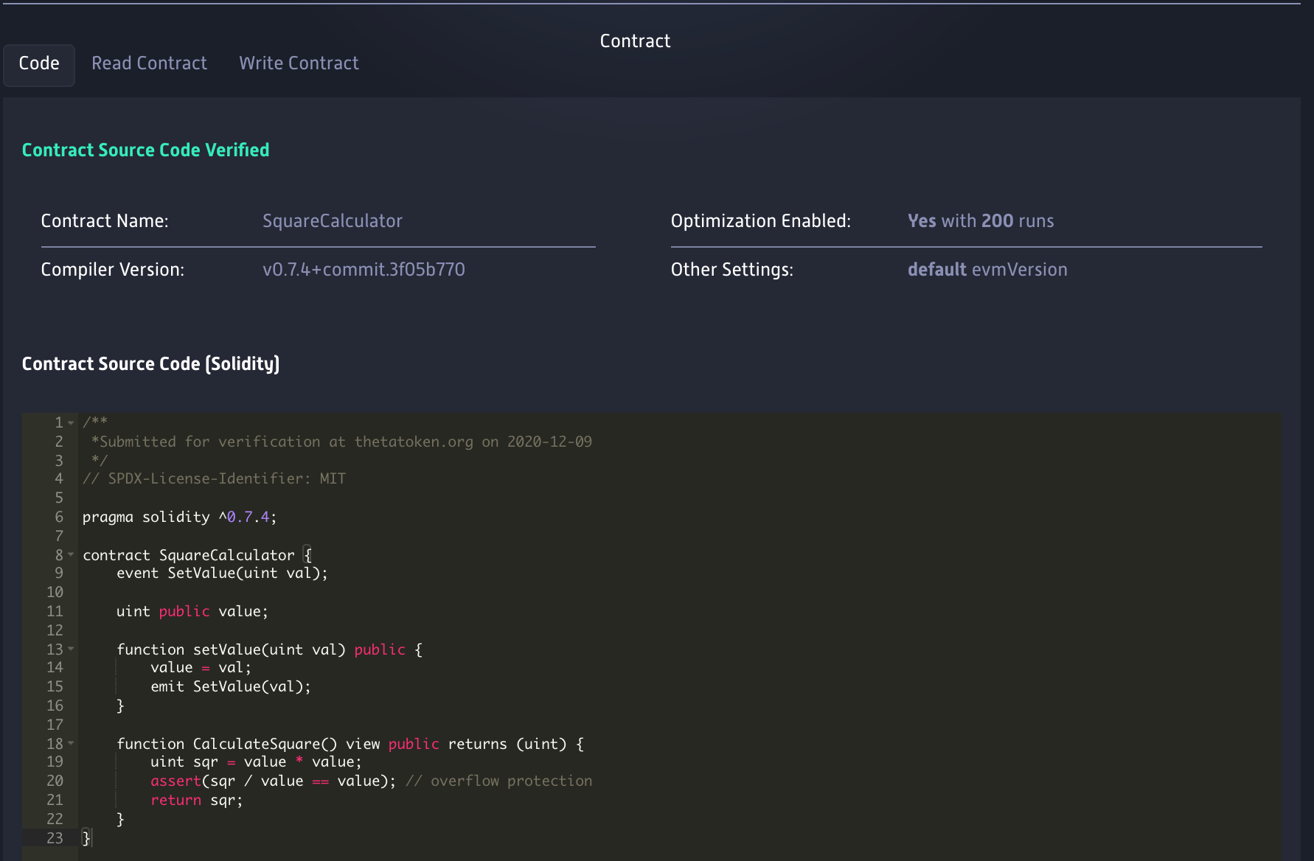This screenshot has width=1314, height=861.
Task: Open the Write Contract tab
Action: (x=299, y=64)
